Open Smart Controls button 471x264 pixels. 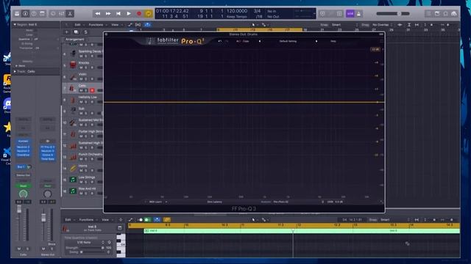point(53,13)
